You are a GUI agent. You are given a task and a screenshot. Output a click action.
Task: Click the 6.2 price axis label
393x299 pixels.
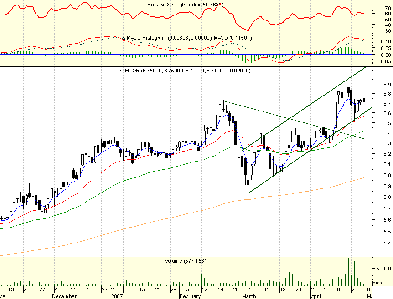(387, 154)
